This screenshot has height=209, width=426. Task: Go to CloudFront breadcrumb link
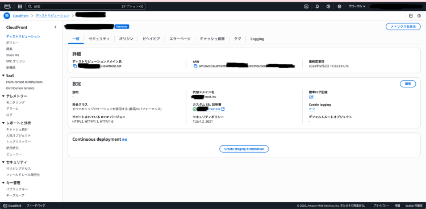(20, 16)
